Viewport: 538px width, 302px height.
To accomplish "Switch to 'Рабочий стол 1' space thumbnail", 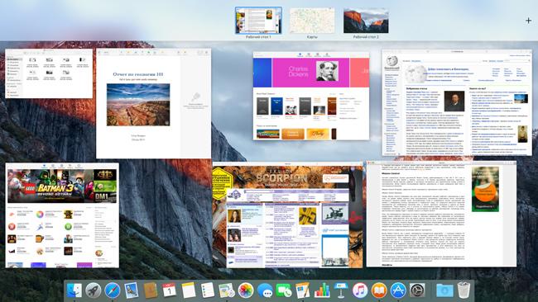I will tap(258, 21).
